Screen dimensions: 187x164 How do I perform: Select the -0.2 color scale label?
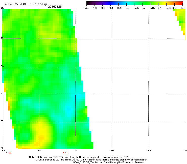[143, 8]
